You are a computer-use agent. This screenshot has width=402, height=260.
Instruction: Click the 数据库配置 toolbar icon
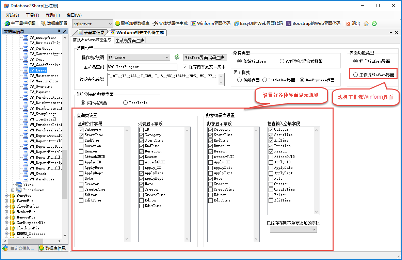(x=43, y=23)
